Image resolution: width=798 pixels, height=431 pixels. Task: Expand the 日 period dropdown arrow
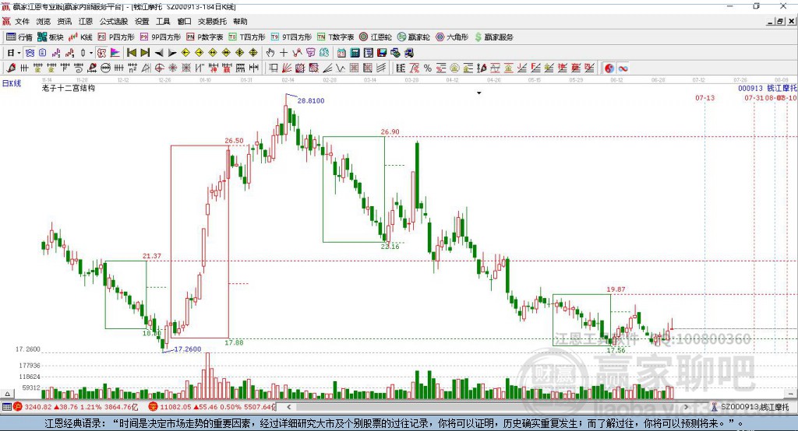[19, 53]
